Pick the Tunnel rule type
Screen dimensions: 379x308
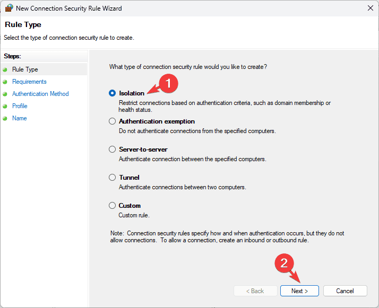[112, 178]
